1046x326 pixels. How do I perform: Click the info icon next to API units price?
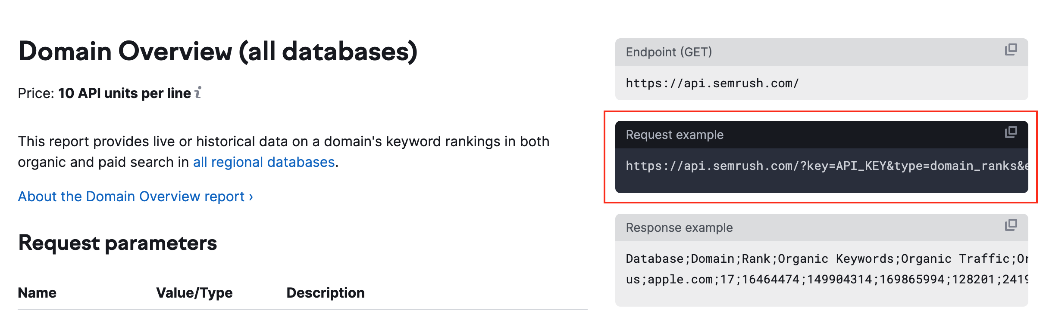pyautogui.click(x=197, y=92)
